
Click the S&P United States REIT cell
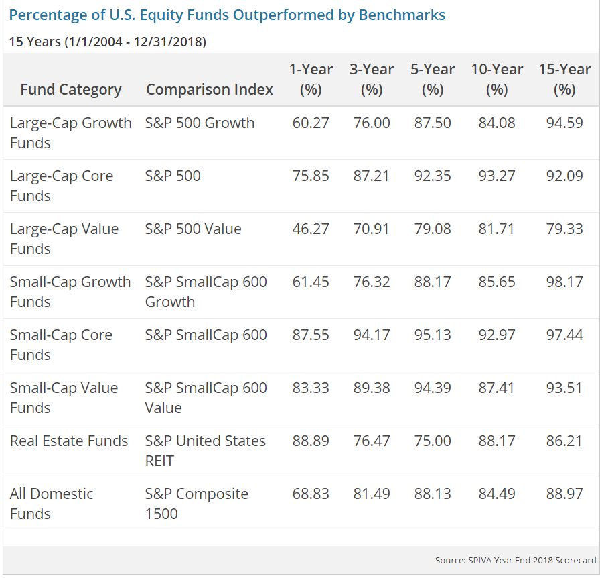click(x=205, y=451)
